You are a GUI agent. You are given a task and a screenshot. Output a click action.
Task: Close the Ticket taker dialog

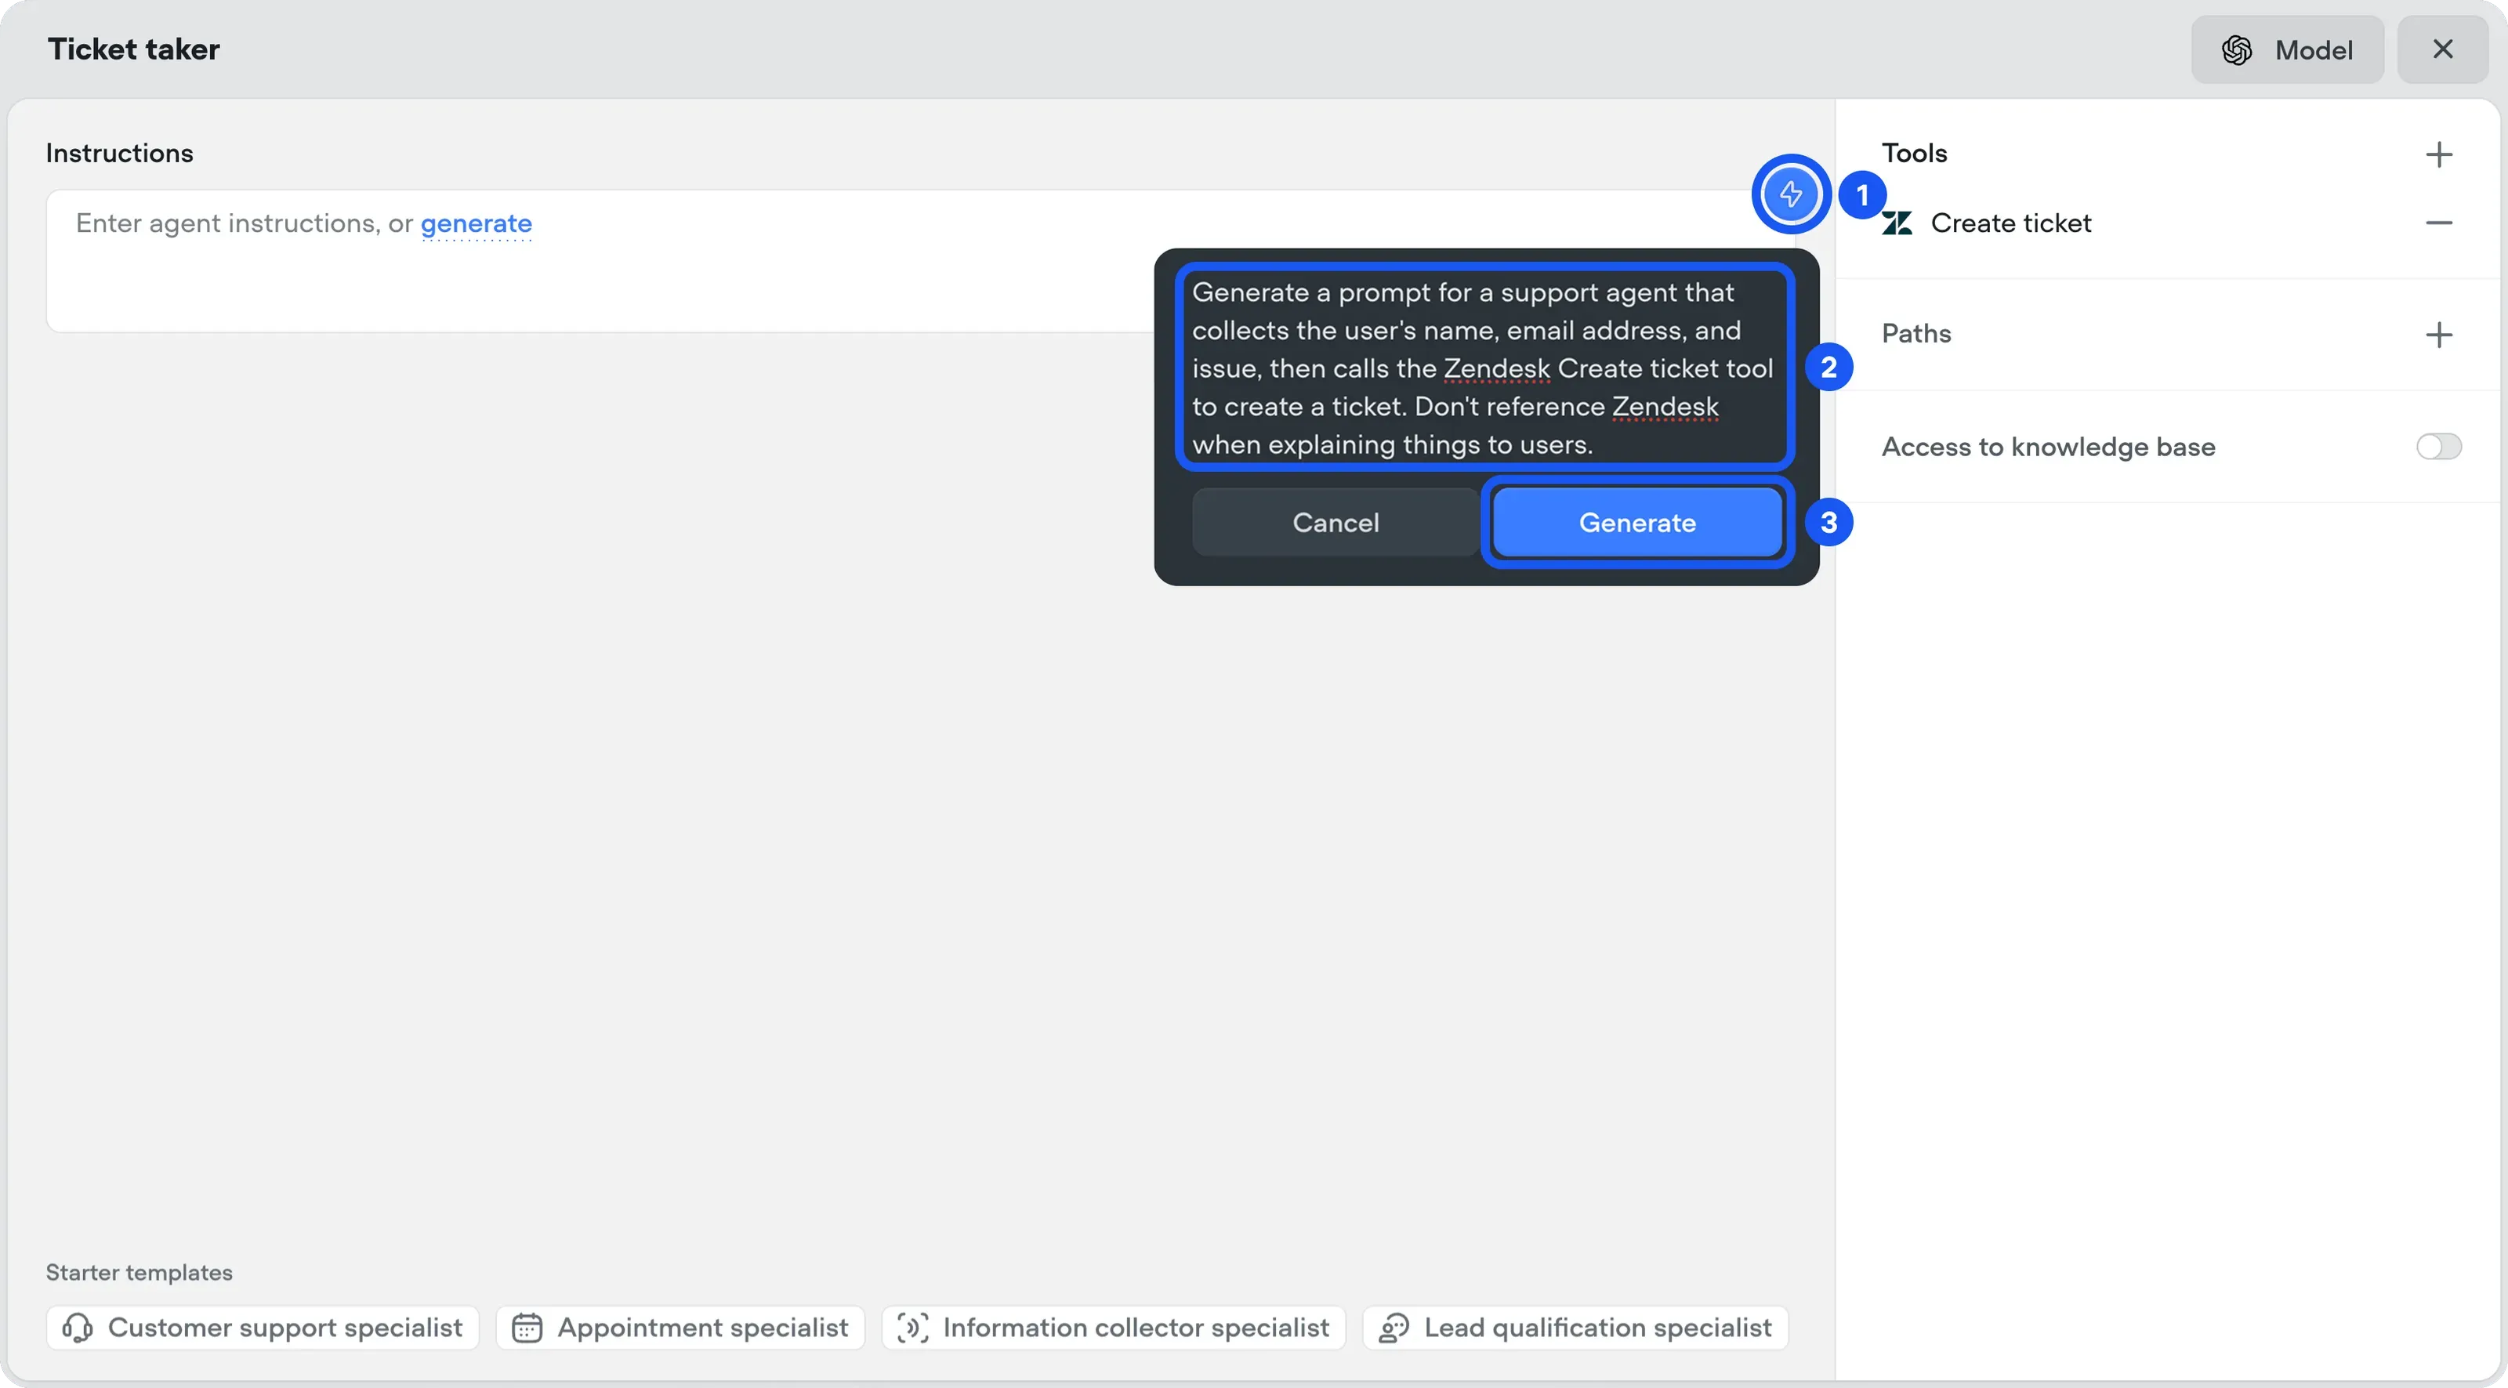pyautogui.click(x=2442, y=49)
